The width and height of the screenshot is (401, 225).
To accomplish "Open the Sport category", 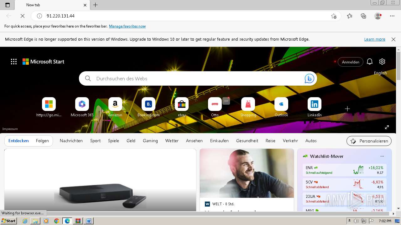I will click(95, 141).
